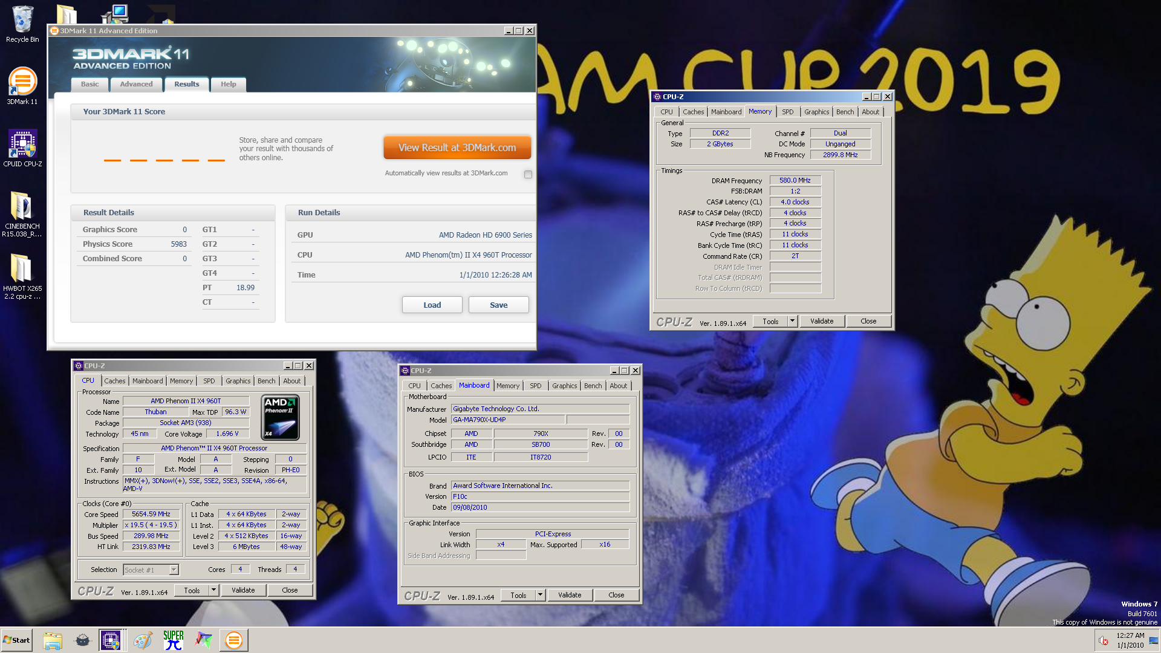
Task: Click the Southbridge SB700 field
Action: click(x=541, y=444)
